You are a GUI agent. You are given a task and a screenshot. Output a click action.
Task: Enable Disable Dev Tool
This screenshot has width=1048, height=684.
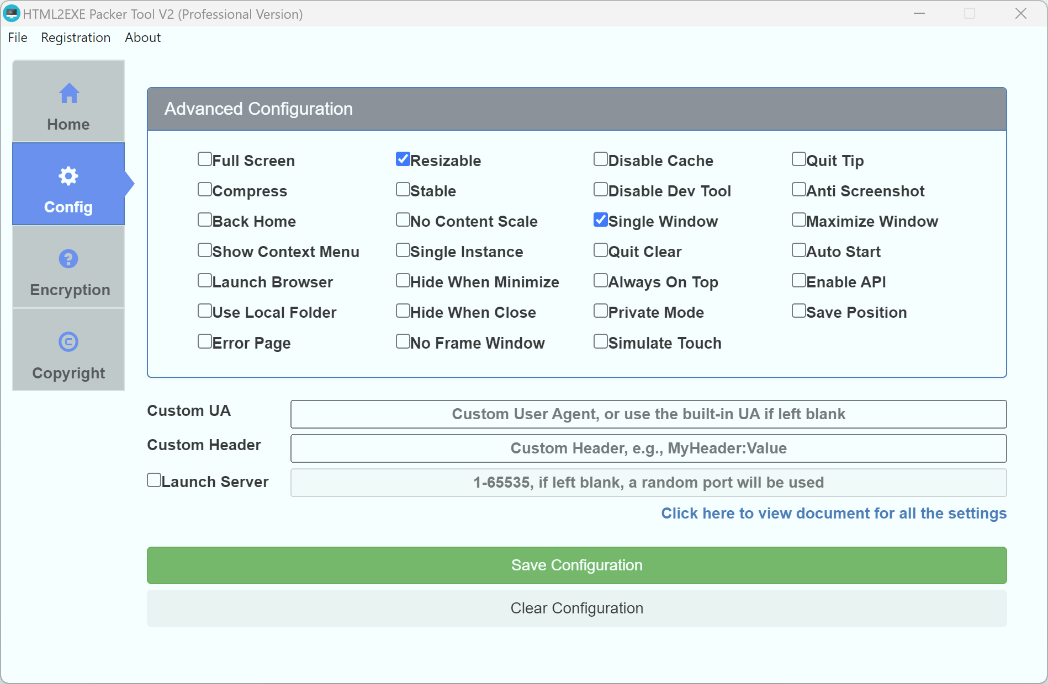pos(601,189)
